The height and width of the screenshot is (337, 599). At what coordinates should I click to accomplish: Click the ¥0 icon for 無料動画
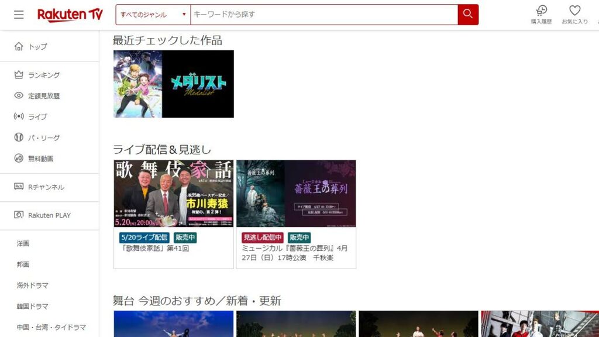[19, 158]
